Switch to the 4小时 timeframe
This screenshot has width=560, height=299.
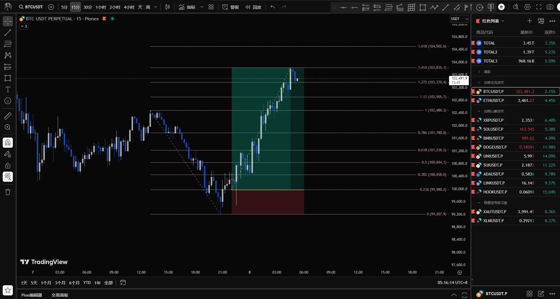pyautogui.click(x=129, y=7)
